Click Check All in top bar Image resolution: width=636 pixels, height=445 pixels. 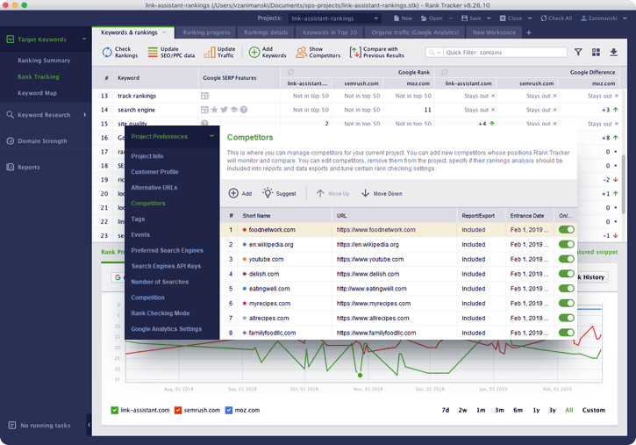point(556,18)
